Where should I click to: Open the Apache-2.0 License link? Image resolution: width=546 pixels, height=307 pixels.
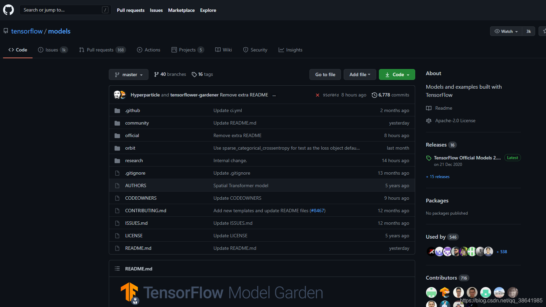coord(455,120)
